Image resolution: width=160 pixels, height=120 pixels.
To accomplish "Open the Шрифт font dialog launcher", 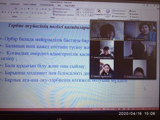I will click(x=29, y=17).
